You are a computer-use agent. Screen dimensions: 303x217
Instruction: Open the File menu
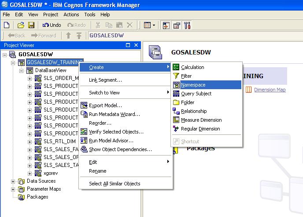point(6,14)
